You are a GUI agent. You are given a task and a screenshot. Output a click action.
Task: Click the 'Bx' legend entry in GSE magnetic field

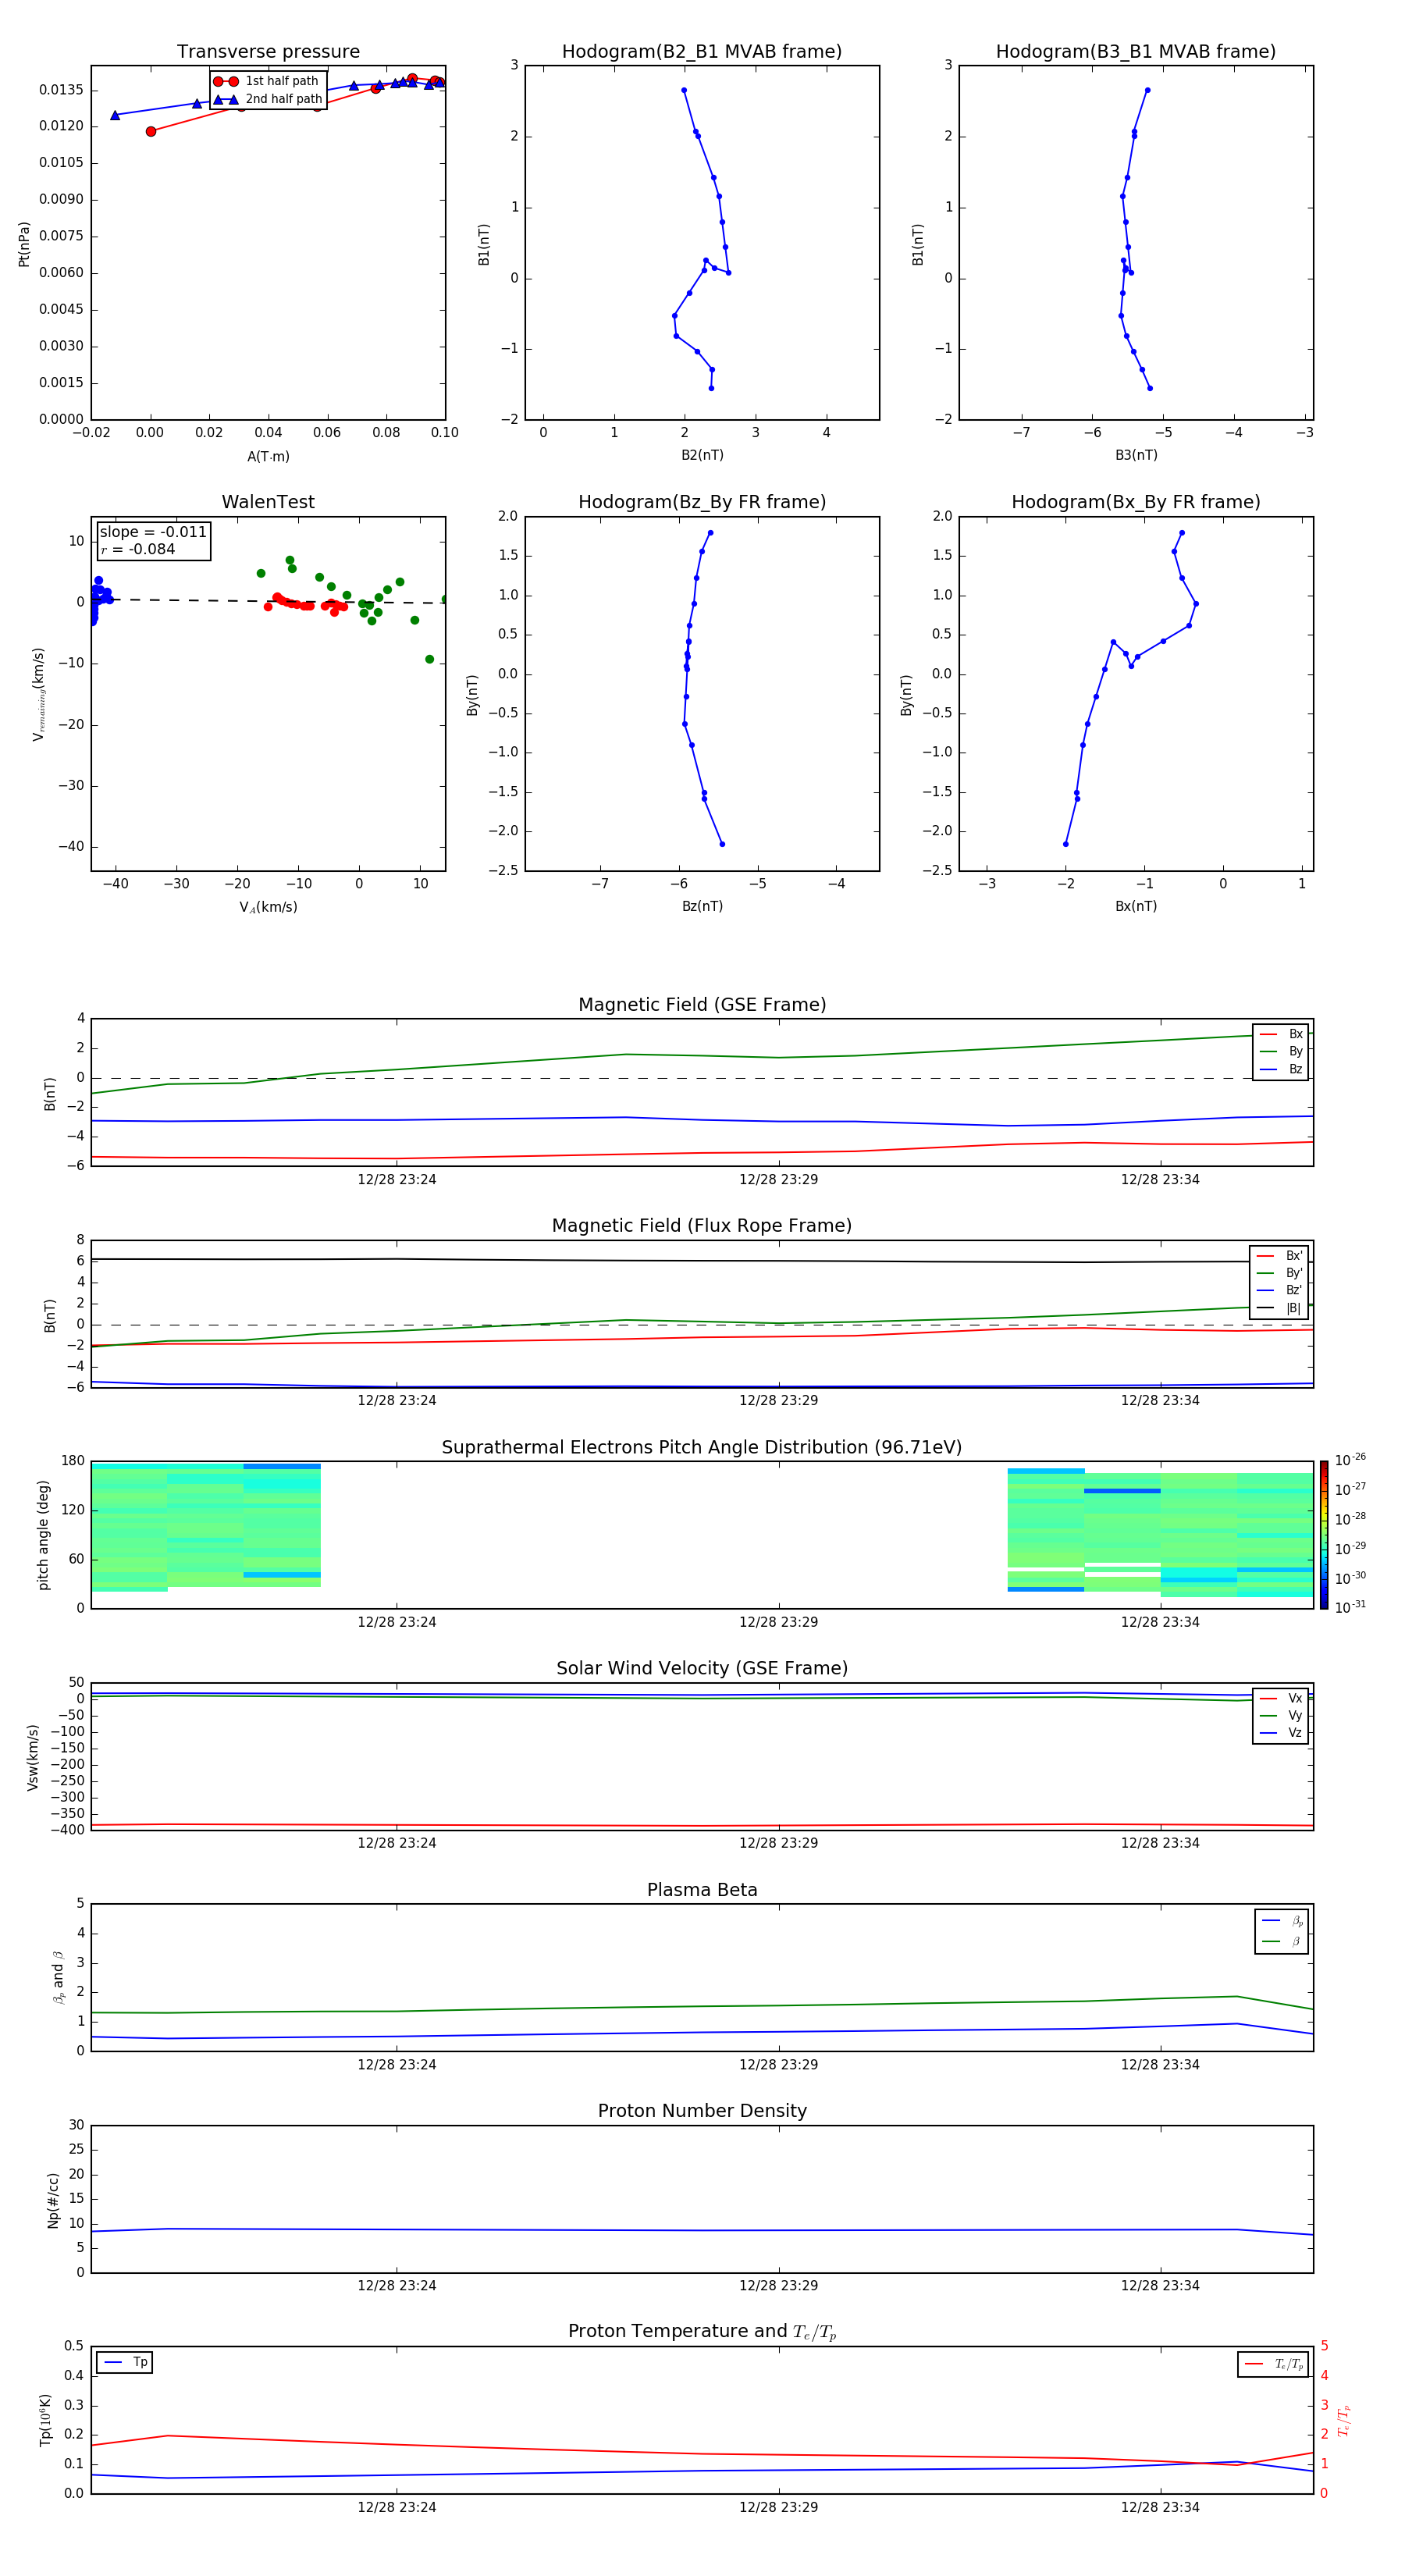coord(1281,1034)
